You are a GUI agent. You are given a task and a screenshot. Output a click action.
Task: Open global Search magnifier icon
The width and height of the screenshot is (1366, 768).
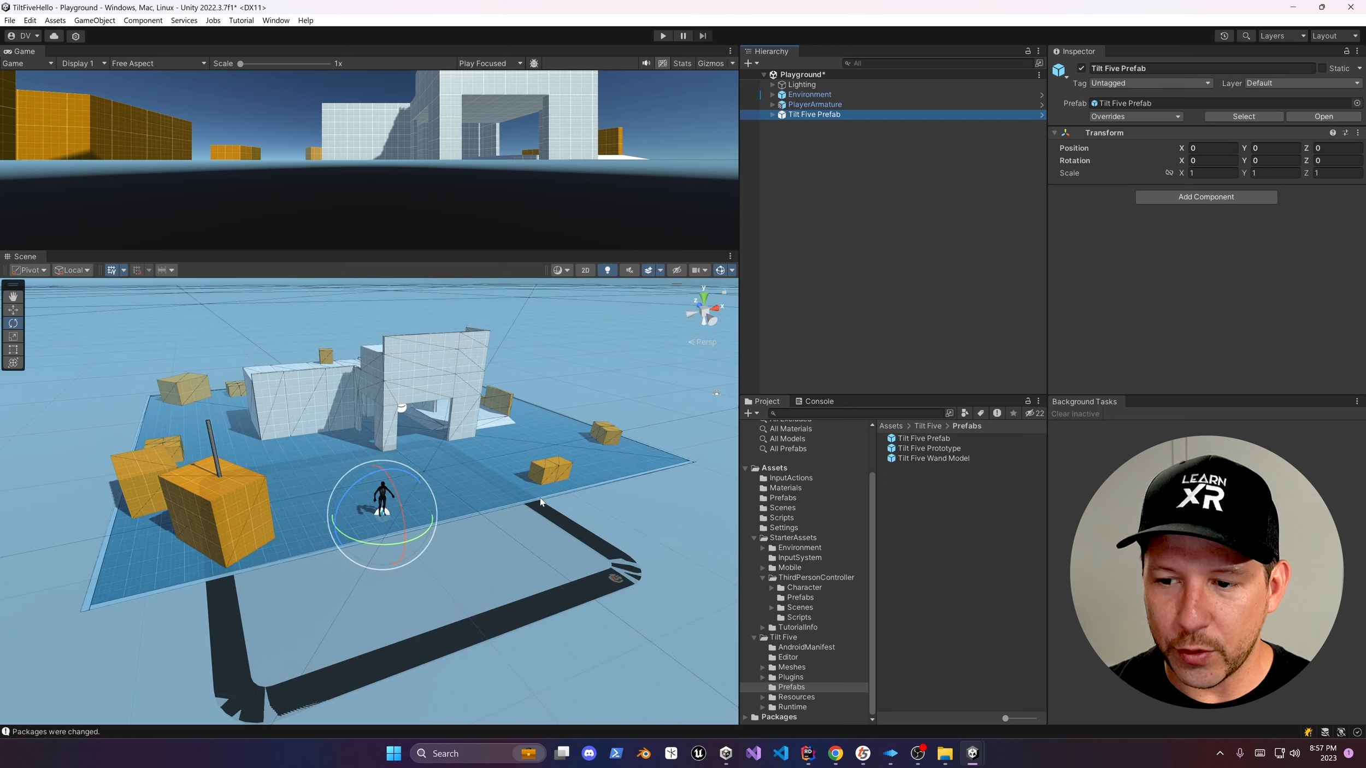tap(1246, 36)
